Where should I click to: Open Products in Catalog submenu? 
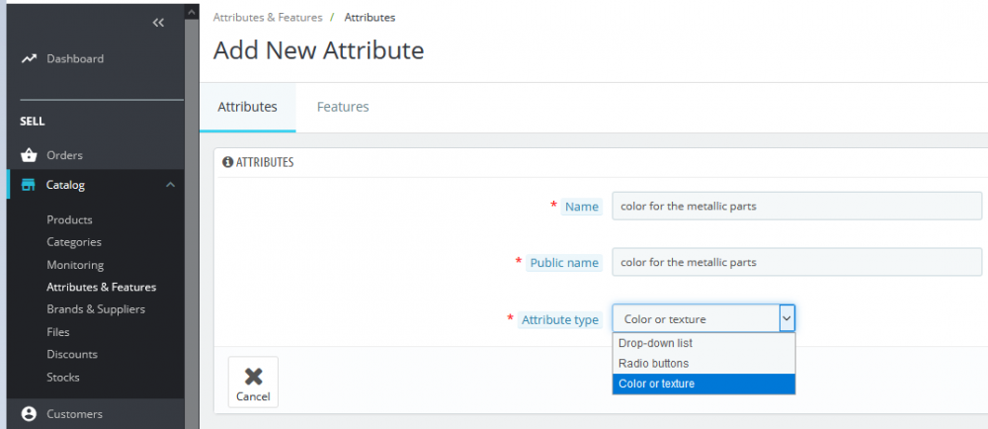click(69, 219)
